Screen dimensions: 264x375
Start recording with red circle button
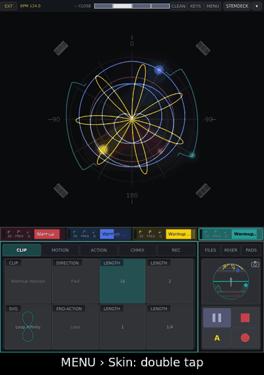click(x=245, y=338)
